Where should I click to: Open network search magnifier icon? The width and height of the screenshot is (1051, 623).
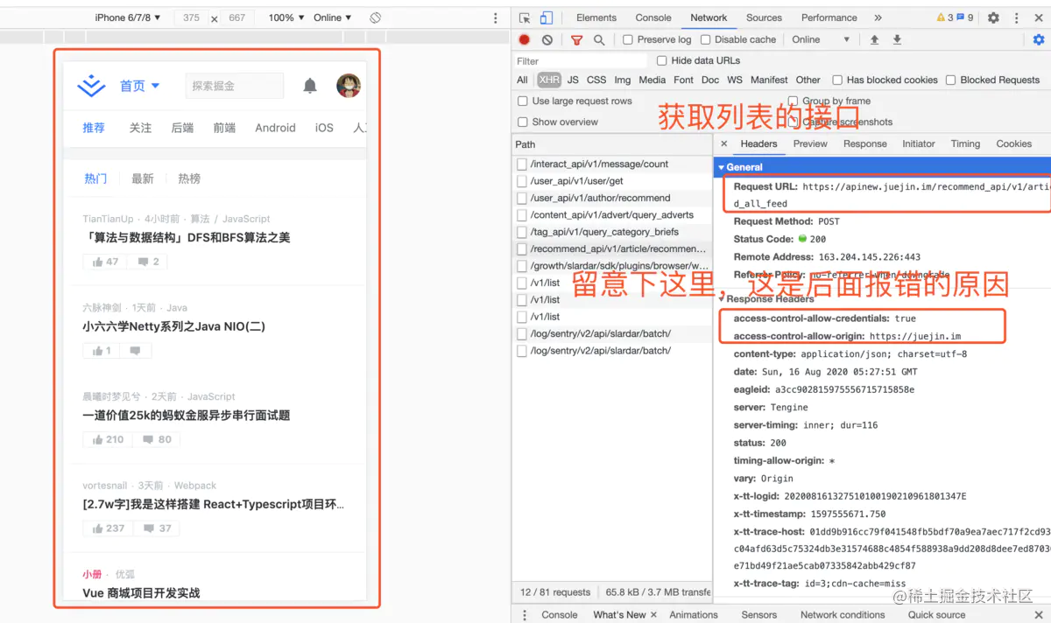point(599,39)
